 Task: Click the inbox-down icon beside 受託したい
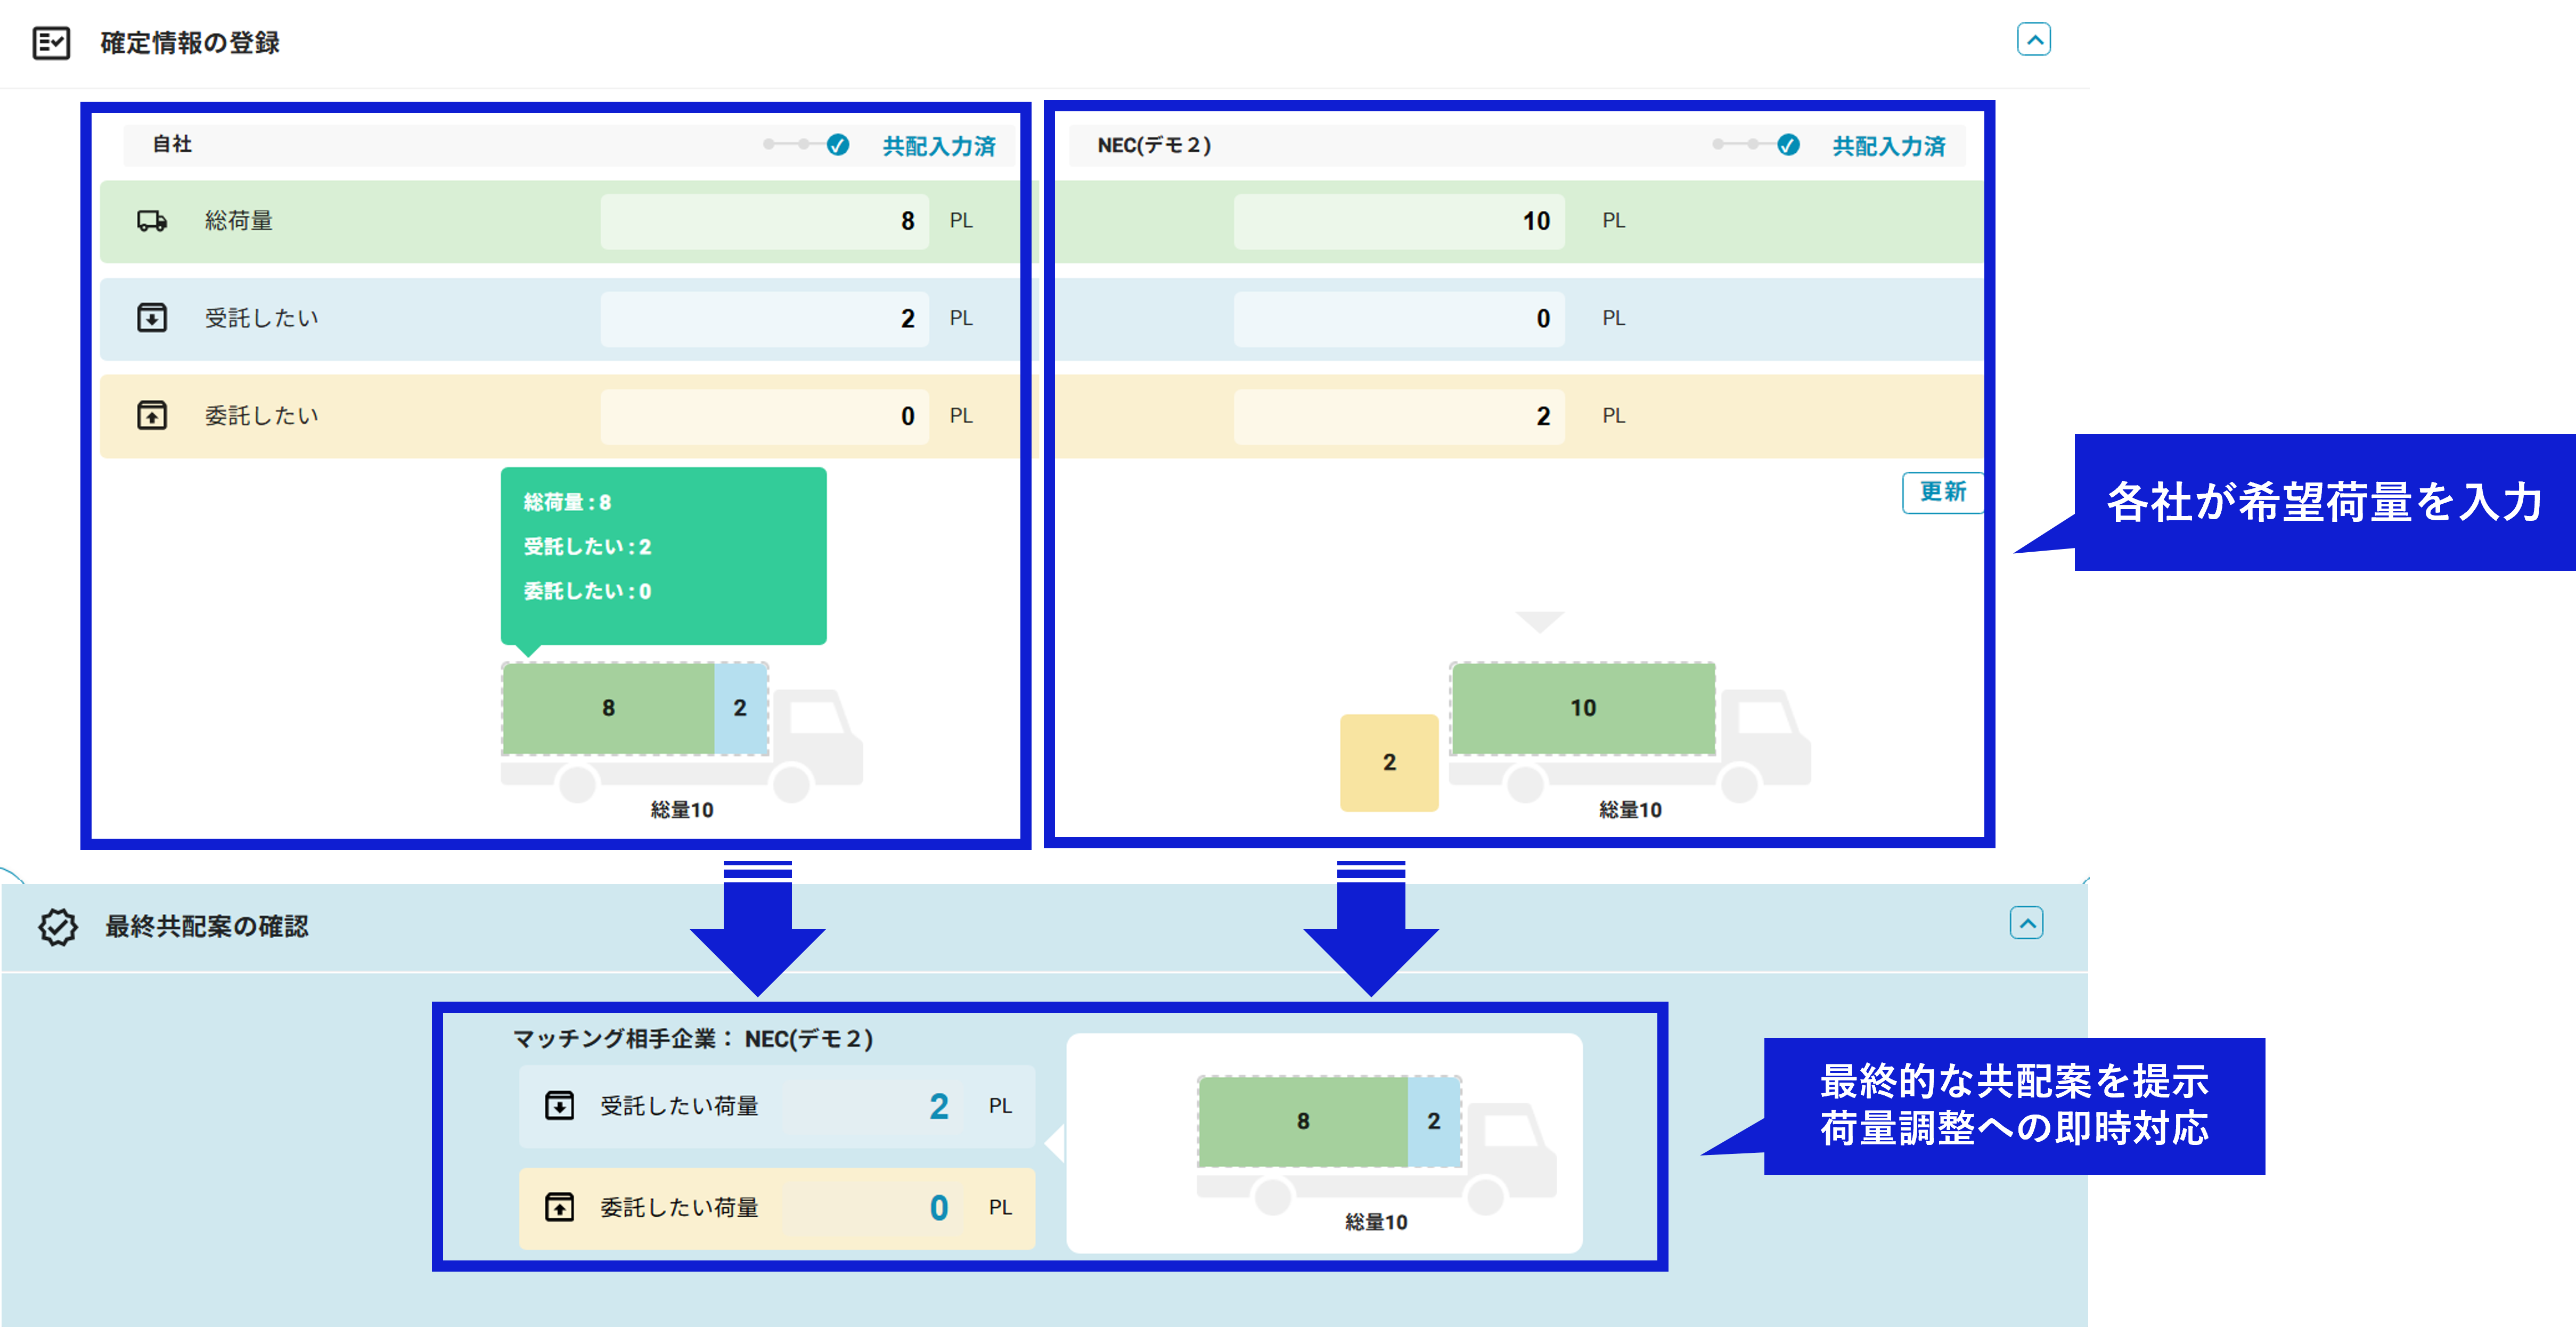152,318
